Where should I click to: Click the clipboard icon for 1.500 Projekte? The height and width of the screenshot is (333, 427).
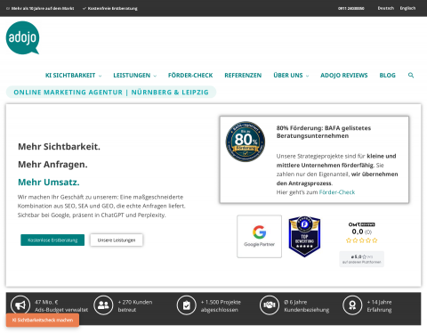coord(186,305)
